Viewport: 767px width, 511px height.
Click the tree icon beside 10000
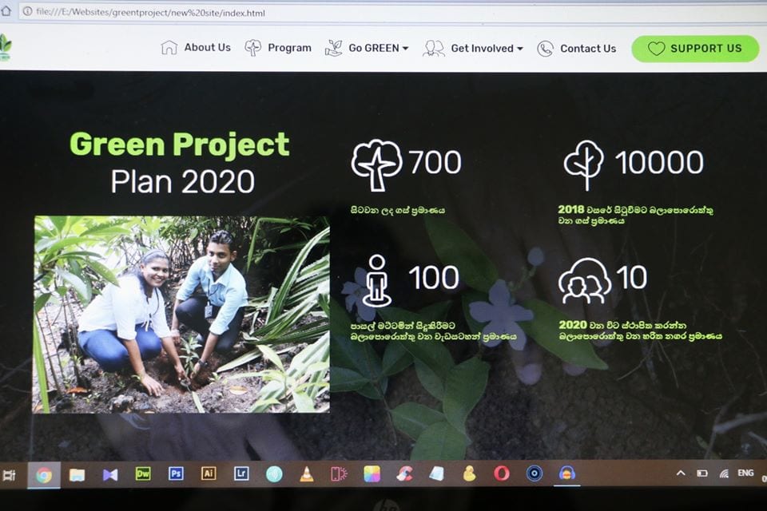pyautogui.click(x=583, y=164)
